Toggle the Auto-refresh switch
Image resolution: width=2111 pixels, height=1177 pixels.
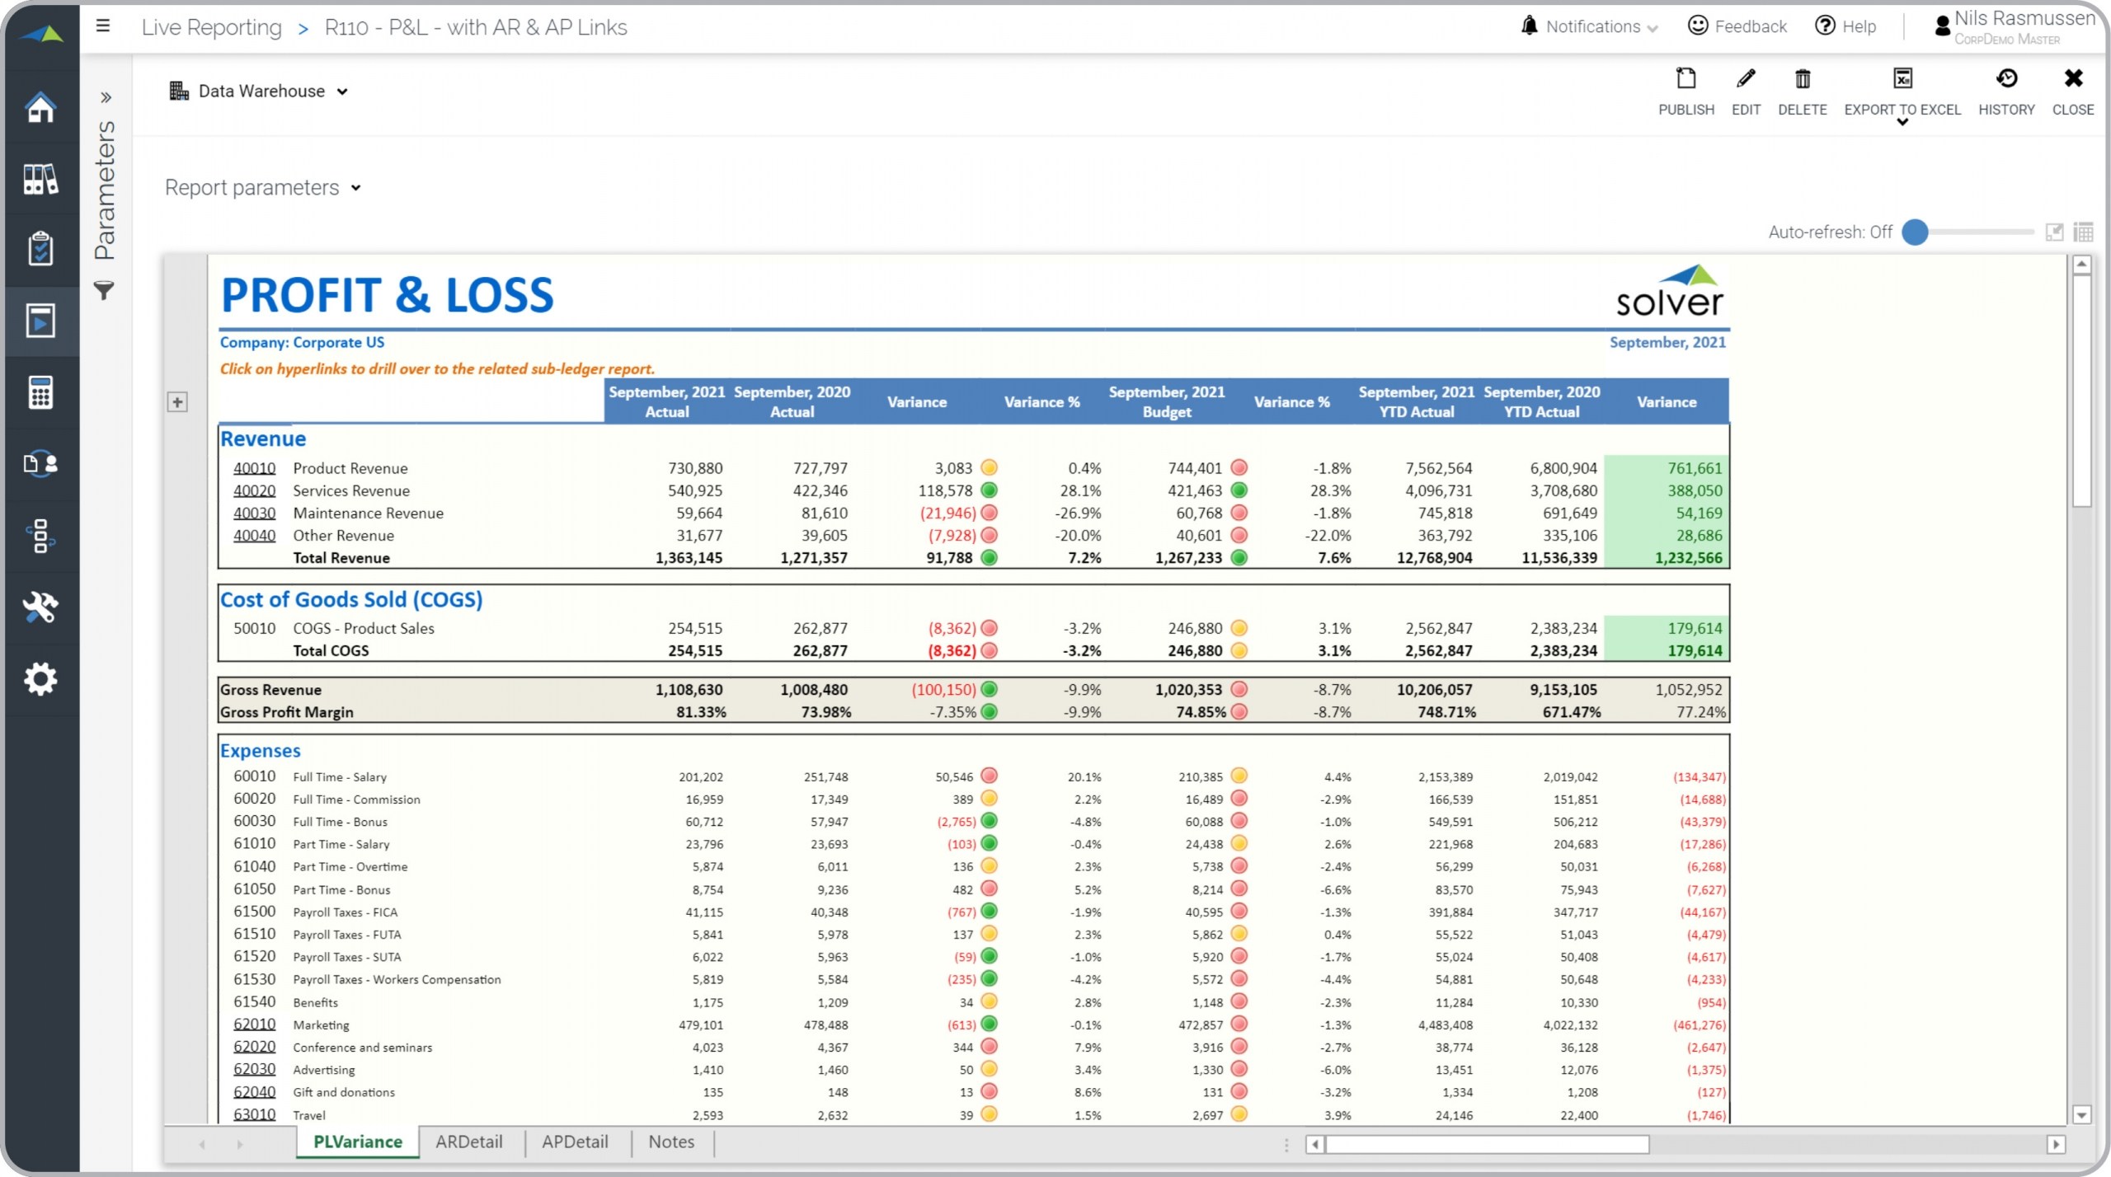coord(1916,232)
